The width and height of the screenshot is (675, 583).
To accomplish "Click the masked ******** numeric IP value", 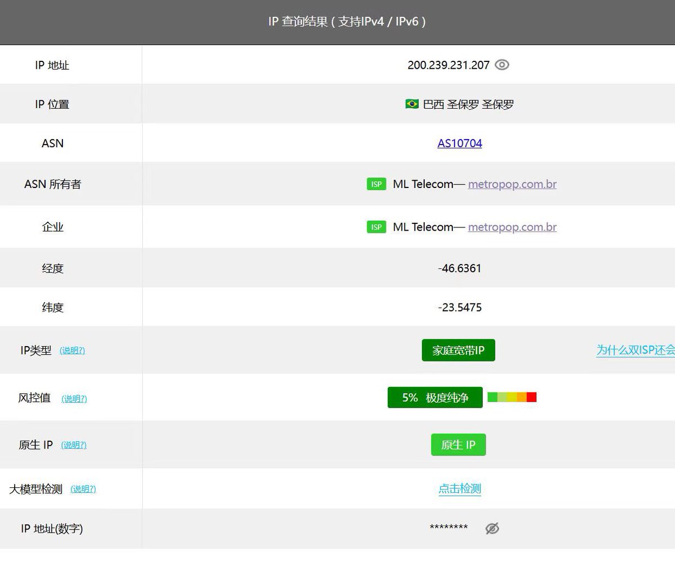I will tap(449, 528).
